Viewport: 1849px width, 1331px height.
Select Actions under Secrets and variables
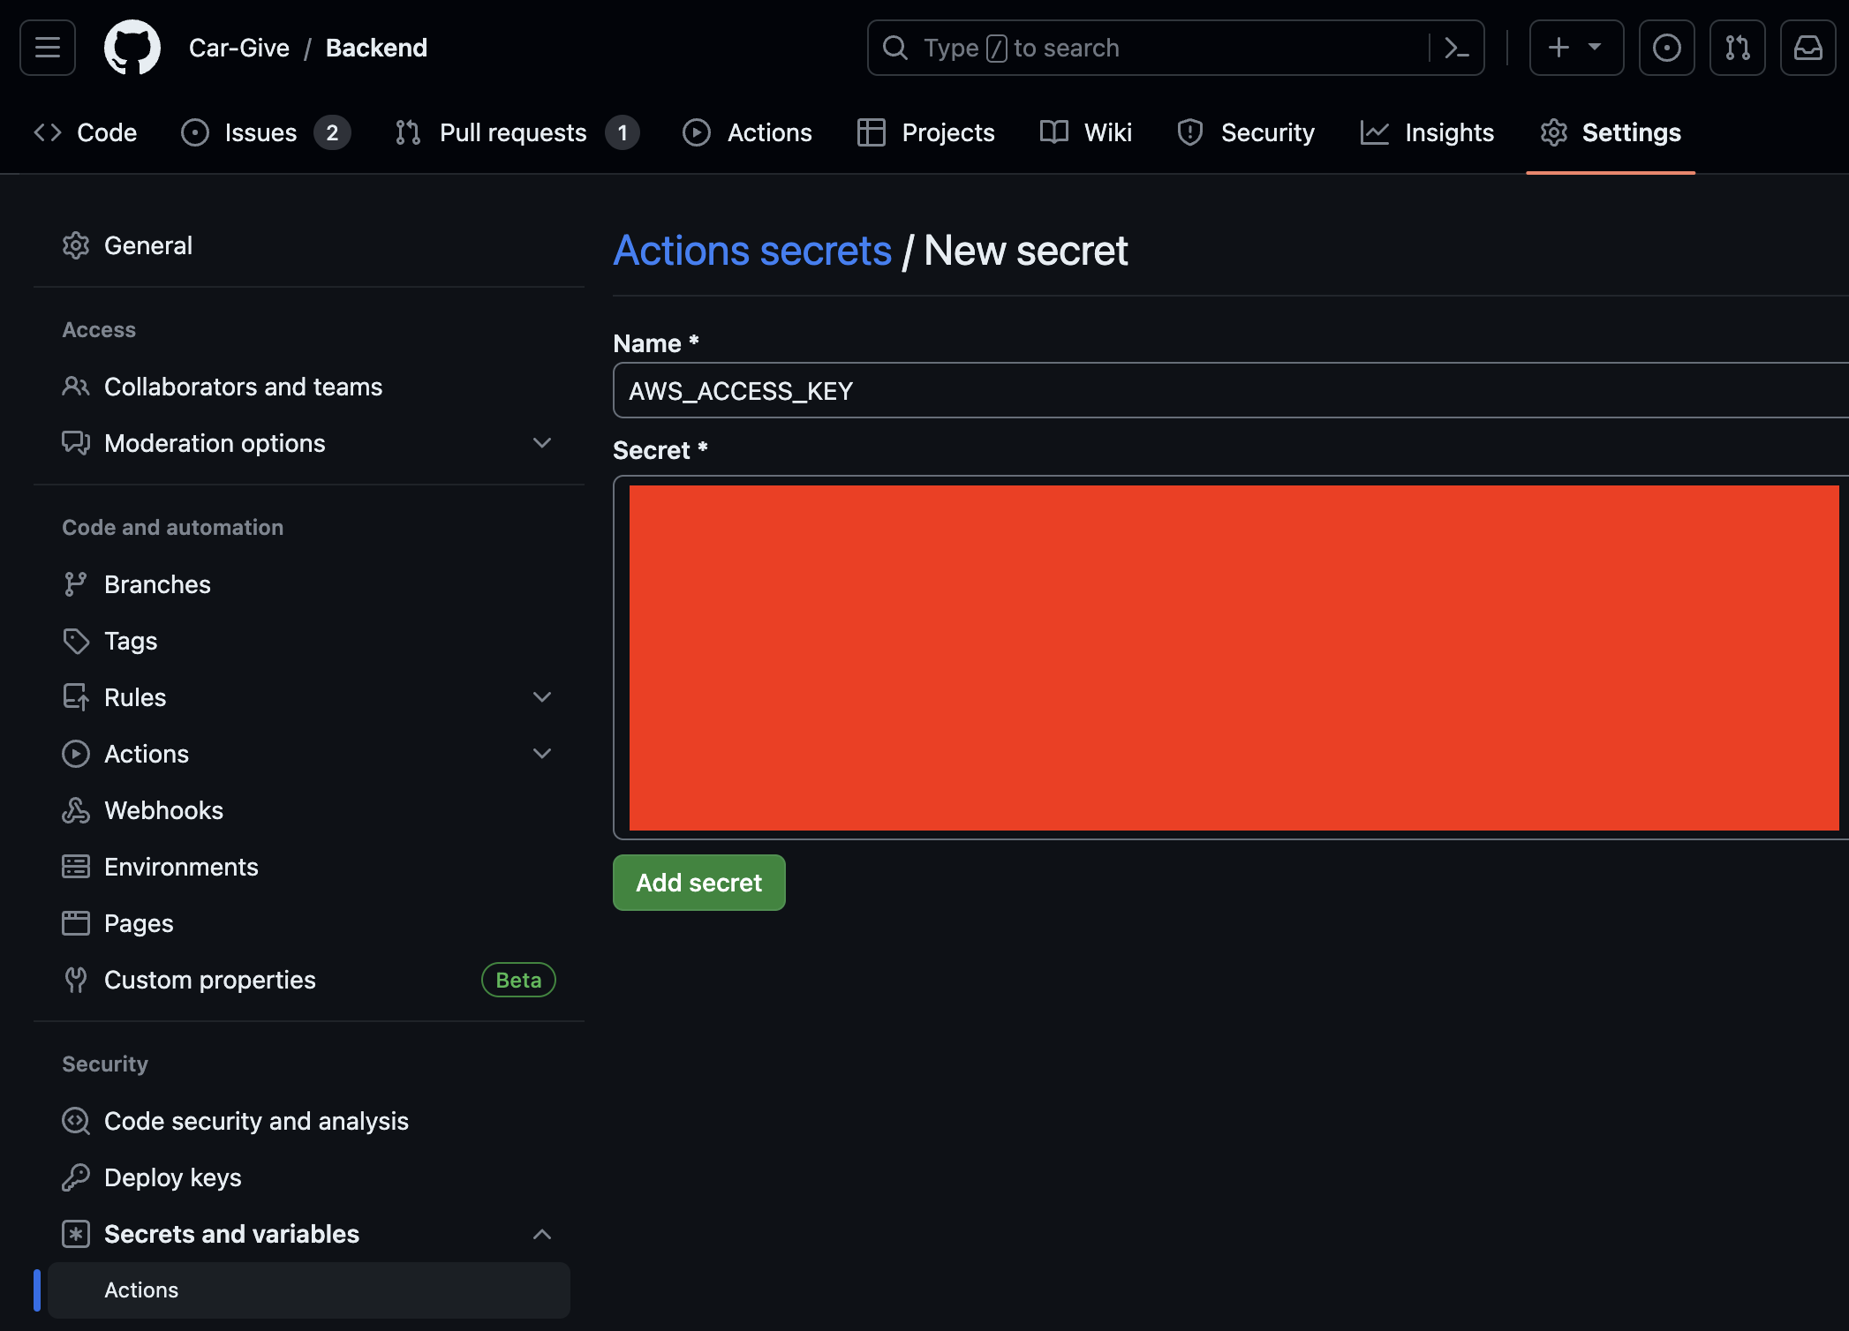(309, 1290)
